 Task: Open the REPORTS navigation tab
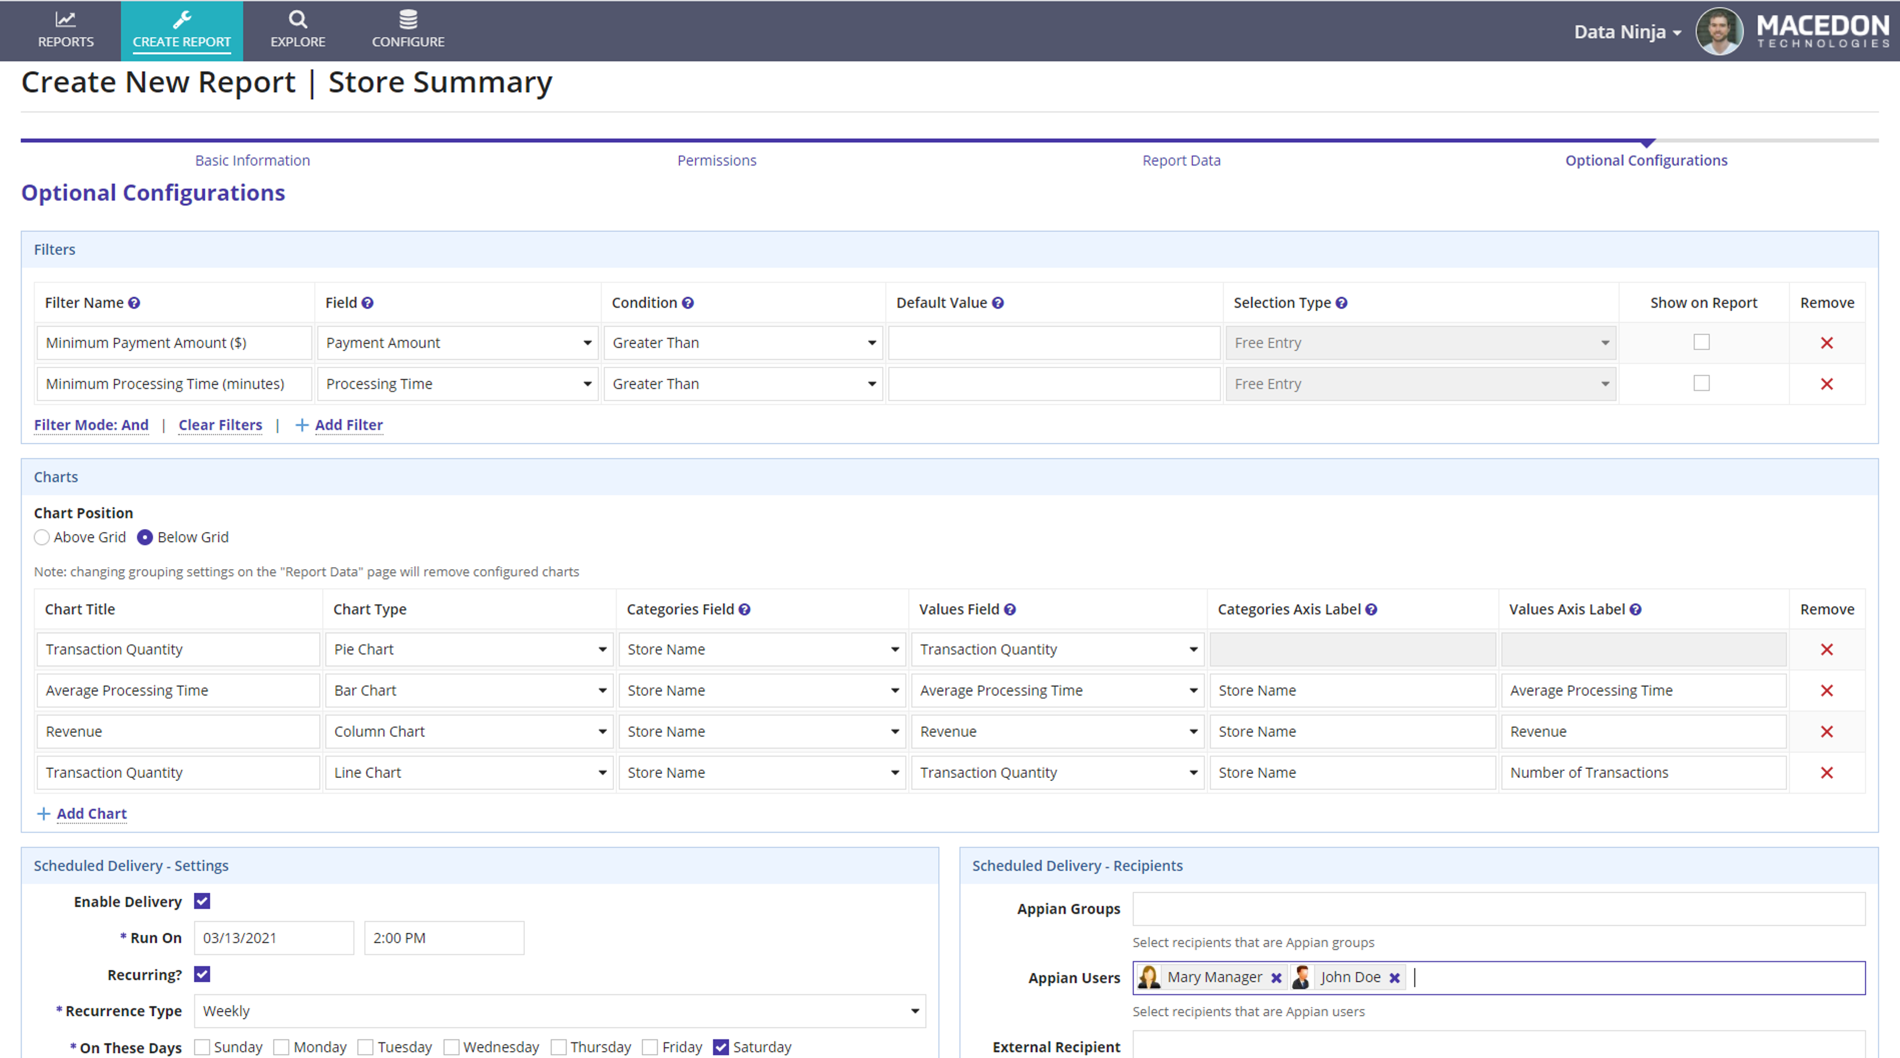(66, 31)
